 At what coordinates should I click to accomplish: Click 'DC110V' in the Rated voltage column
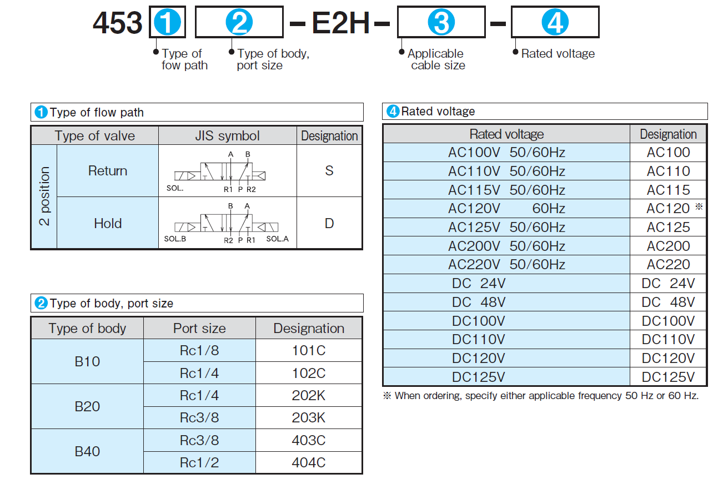tap(506, 340)
